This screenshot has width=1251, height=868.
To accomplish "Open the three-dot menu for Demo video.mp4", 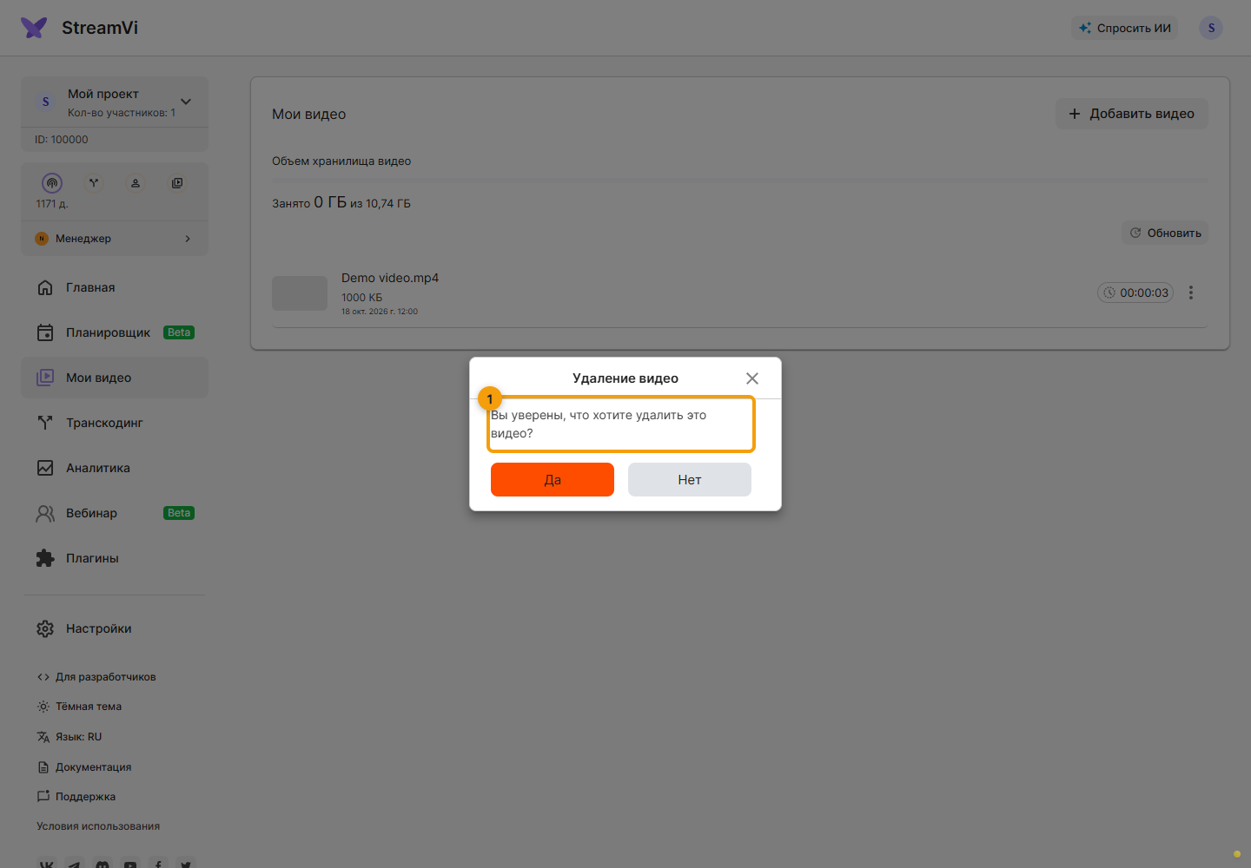I will [1191, 293].
